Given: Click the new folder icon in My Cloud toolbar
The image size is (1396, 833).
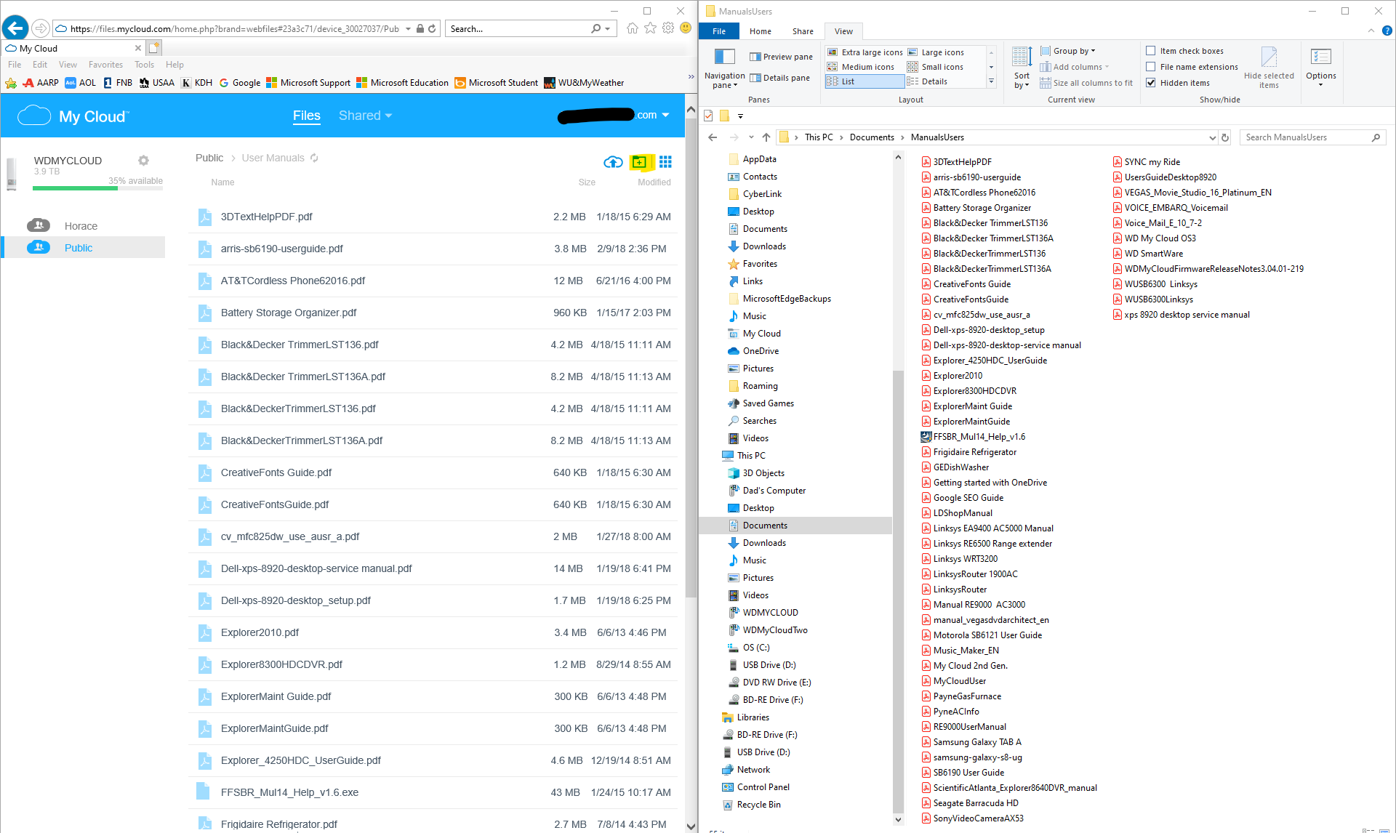Looking at the screenshot, I should (641, 162).
